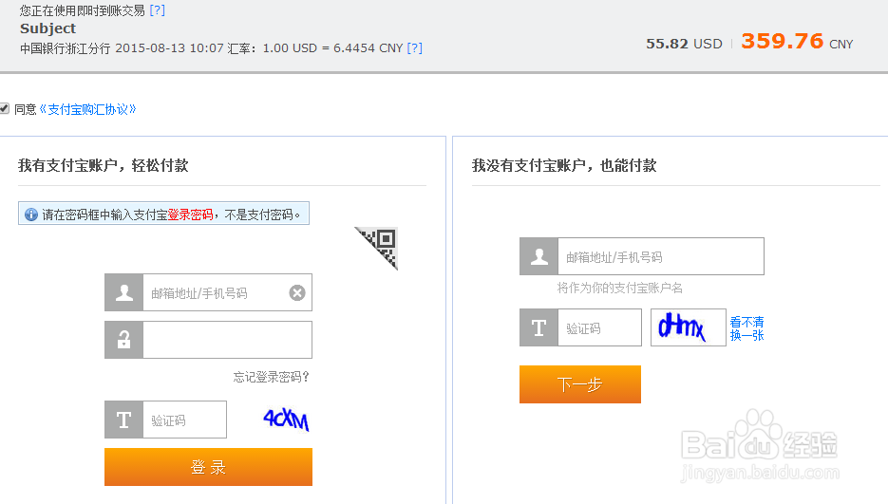Image resolution: width=888 pixels, height=504 pixels.
Task: Click the T icon beside the login captcha field
Action: point(124,420)
